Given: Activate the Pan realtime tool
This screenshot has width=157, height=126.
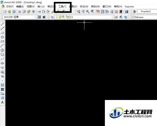Looking at the screenshot, I should [78, 12].
